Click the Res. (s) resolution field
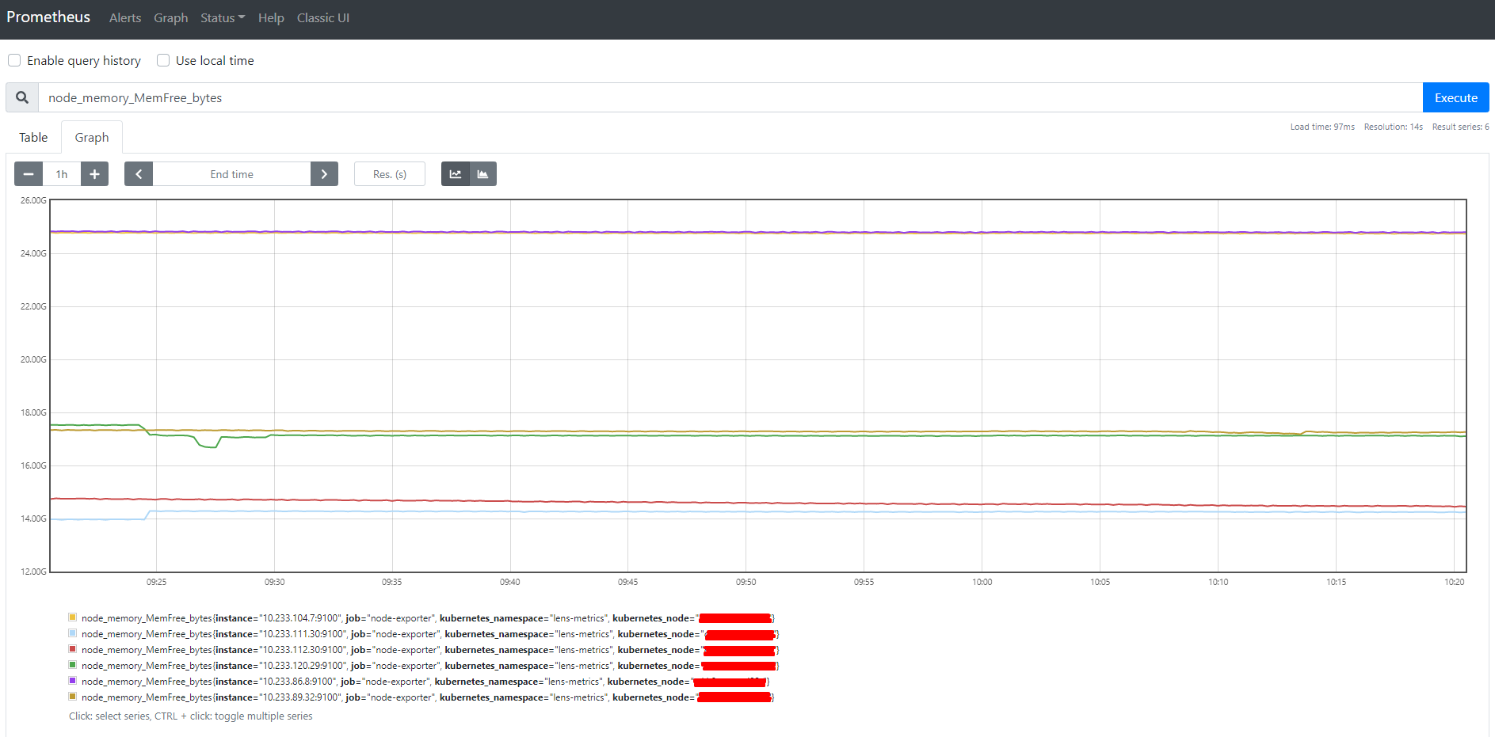 click(389, 173)
